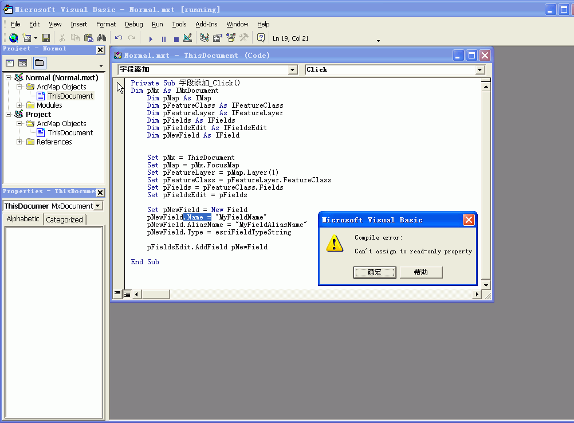Switch to Procedure View in code window

[x=117, y=293]
